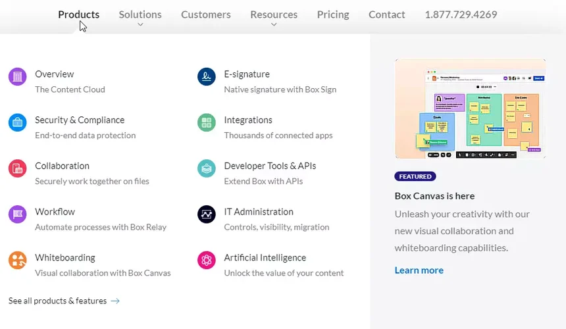
Task: Click the navy E-signature pen icon
Action: tap(207, 76)
